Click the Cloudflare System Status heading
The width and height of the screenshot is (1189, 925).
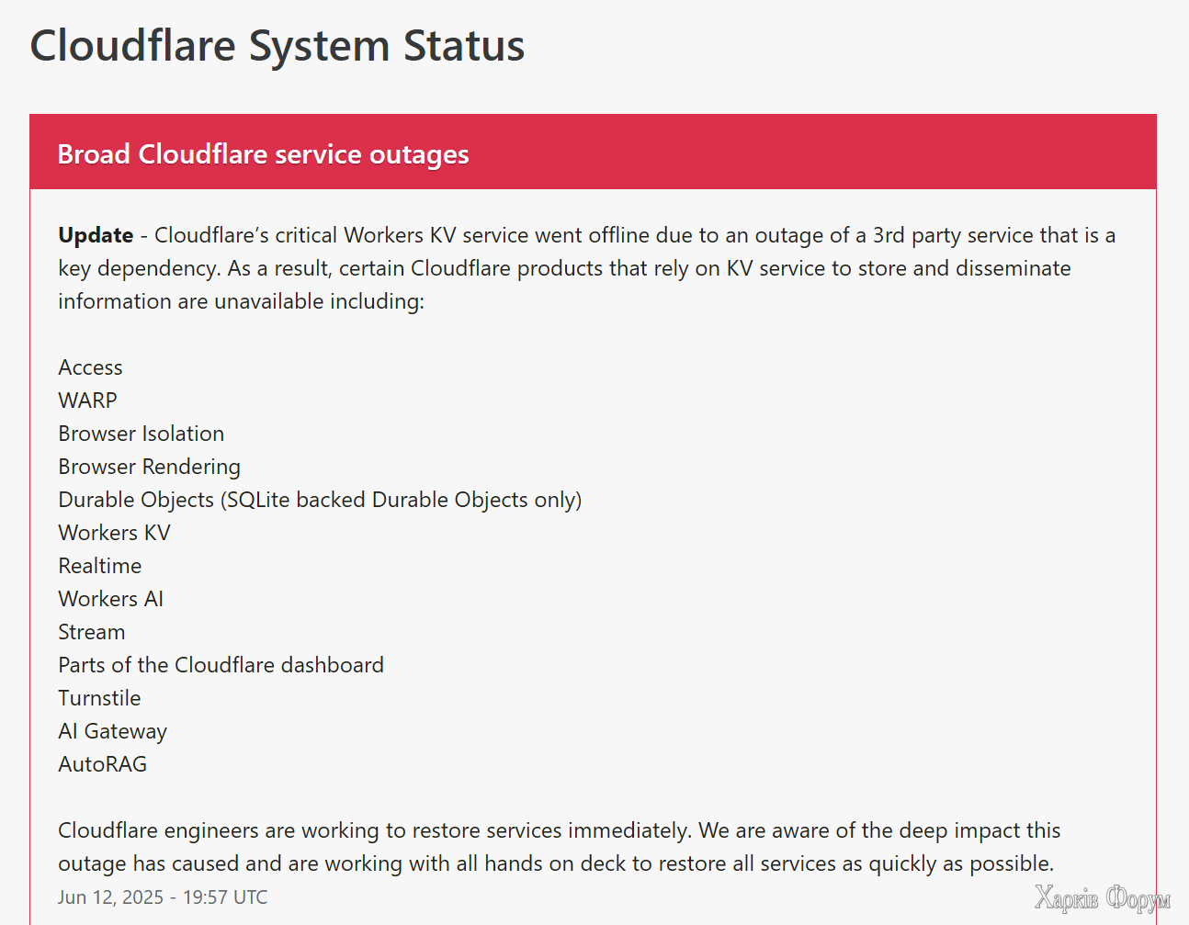277,46
